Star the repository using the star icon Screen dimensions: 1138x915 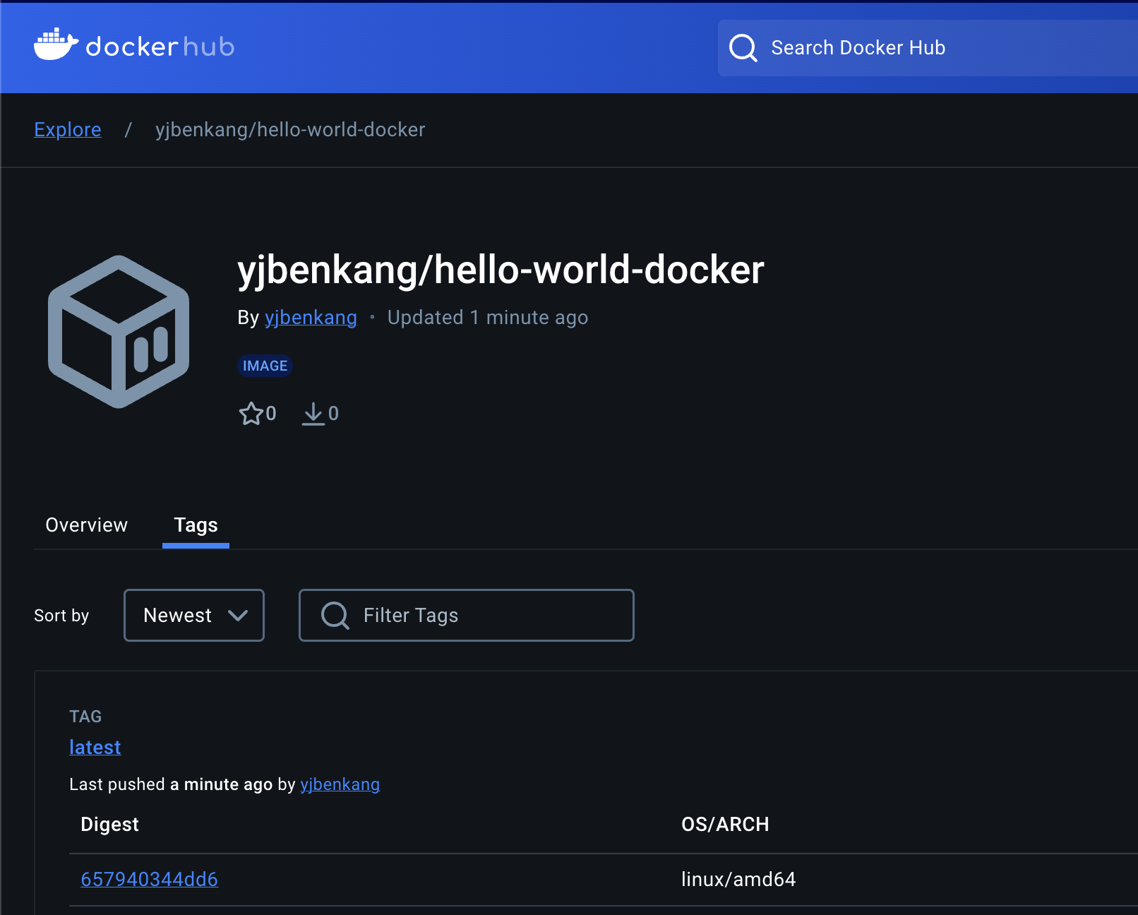point(251,414)
